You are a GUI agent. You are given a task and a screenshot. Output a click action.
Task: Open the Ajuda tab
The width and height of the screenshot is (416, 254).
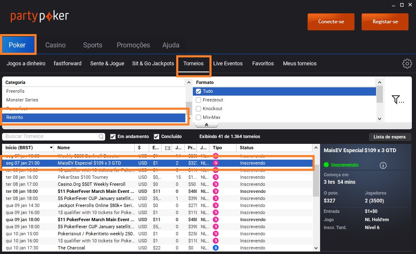[171, 45]
